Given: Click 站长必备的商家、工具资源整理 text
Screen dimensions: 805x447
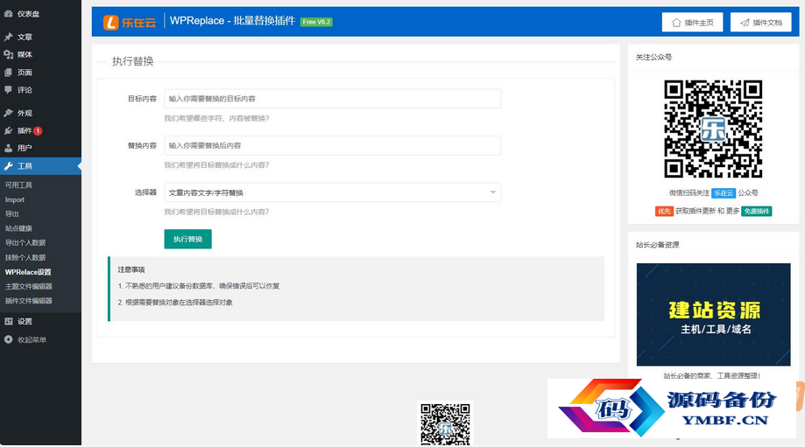Looking at the screenshot, I should [711, 376].
